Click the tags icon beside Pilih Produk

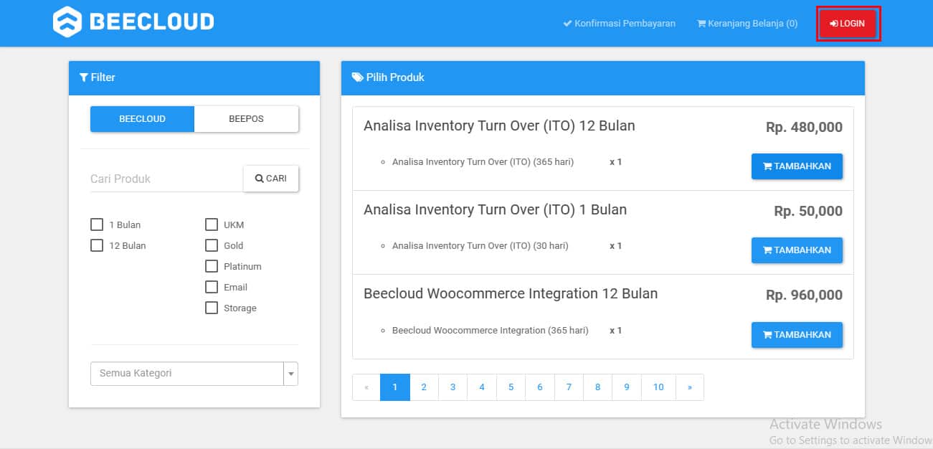coord(357,77)
